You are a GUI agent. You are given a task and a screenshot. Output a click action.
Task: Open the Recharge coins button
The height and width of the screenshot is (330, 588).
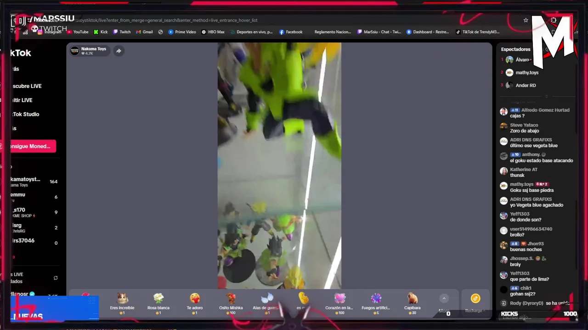[475, 303]
